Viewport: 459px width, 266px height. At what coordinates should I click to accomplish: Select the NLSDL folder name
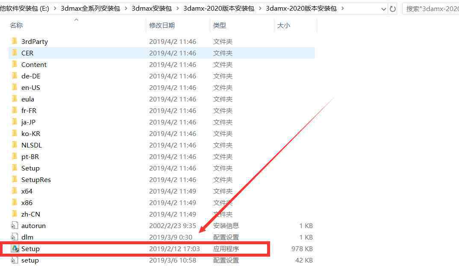(x=32, y=145)
